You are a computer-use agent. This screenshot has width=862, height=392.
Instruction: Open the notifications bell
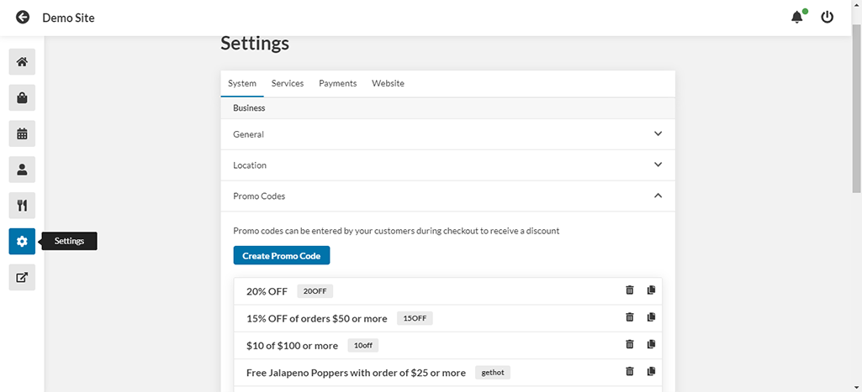[796, 18]
